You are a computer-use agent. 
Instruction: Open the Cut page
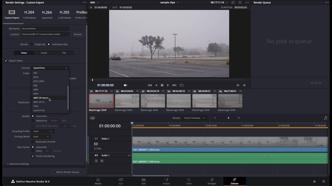click(121, 181)
